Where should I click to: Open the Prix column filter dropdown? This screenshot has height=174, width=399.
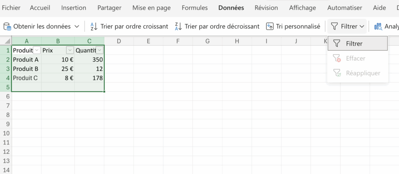(x=70, y=50)
